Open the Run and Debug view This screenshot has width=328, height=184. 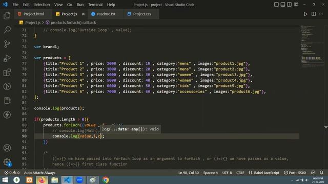[x=7, y=58]
